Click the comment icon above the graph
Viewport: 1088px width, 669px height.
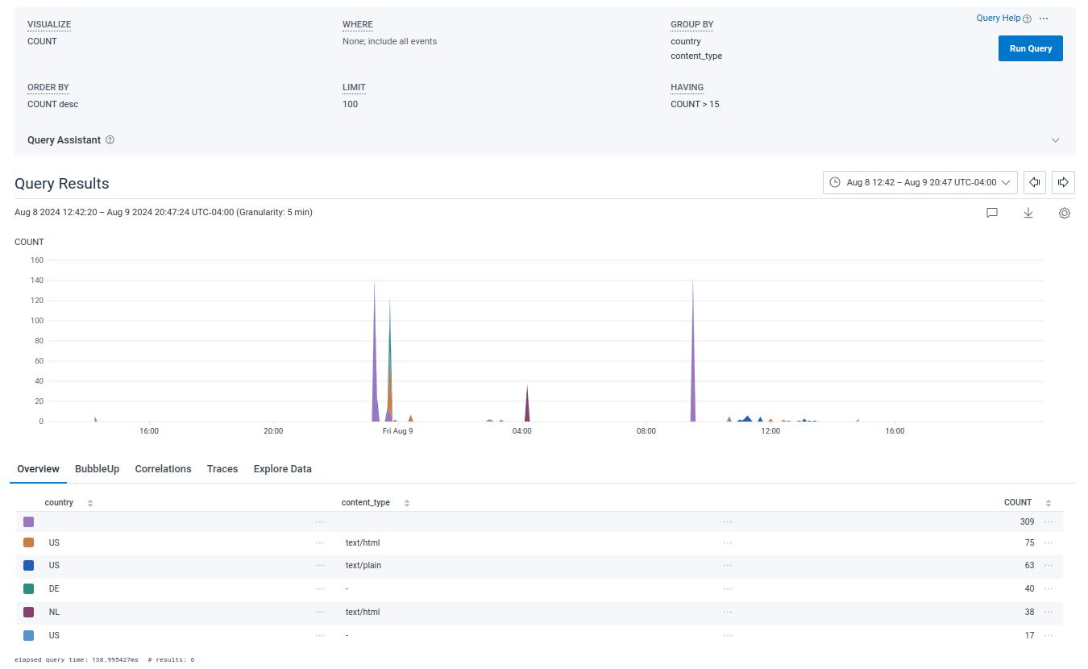tap(992, 213)
